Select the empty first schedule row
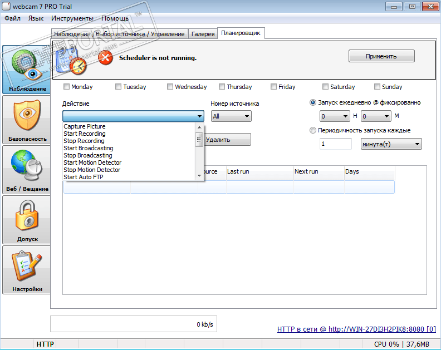441x350 pixels. 229,187
